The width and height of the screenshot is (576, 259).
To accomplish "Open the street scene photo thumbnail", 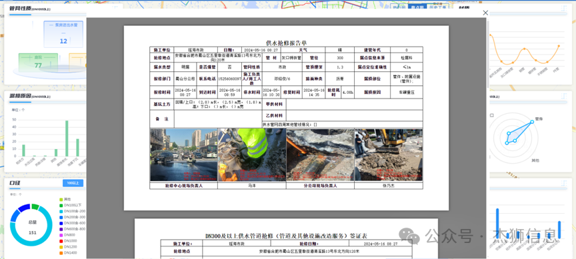I will [184, 154].
